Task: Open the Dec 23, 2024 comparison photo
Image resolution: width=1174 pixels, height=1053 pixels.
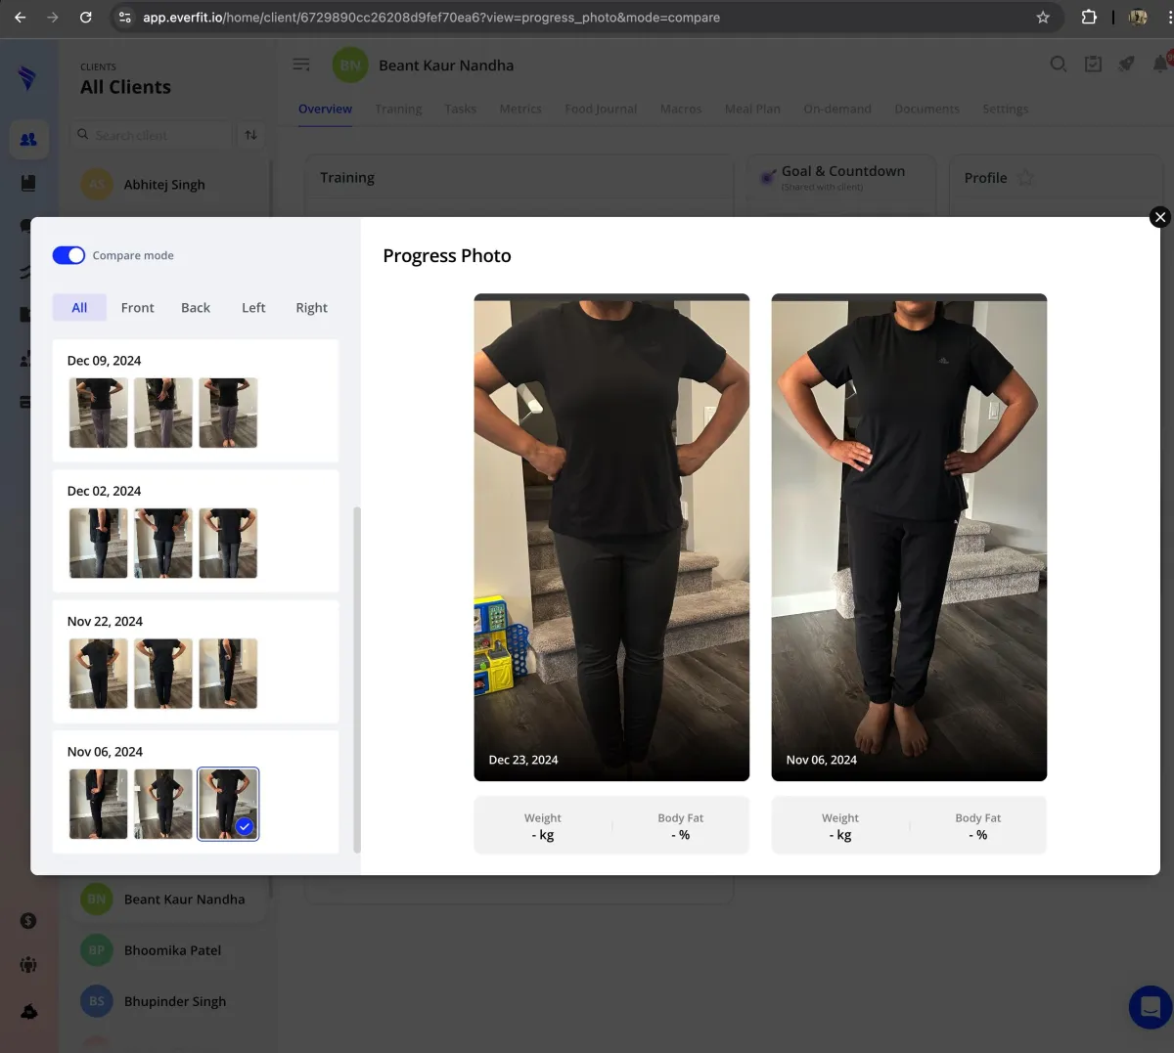Action: pyautogui.click(x=611, y=537)
